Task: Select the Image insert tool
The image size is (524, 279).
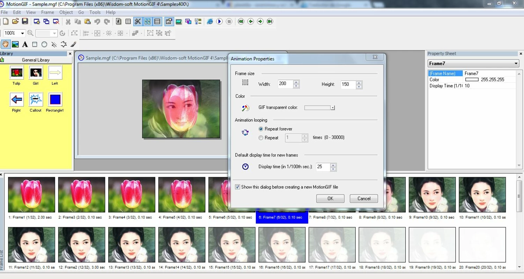Action: tap(15, 44)
